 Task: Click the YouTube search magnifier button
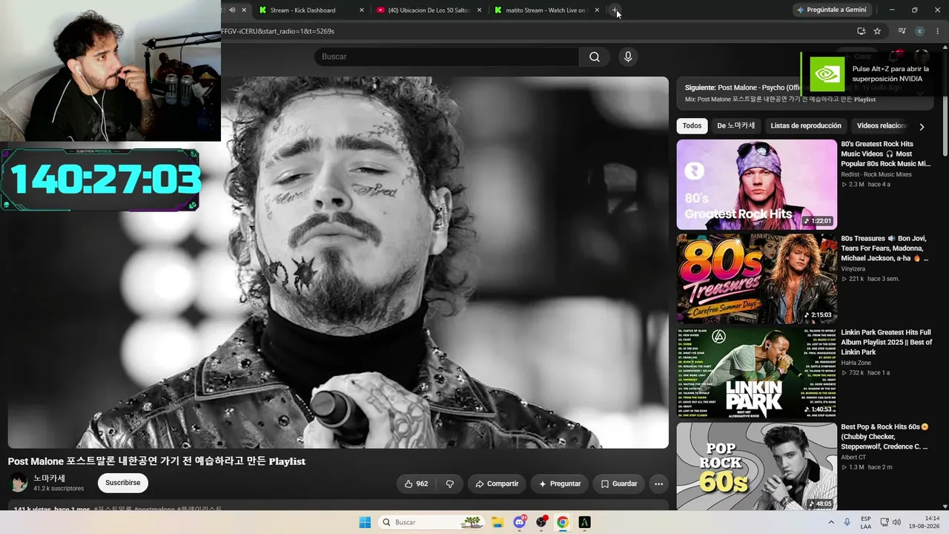coord(595,57)
